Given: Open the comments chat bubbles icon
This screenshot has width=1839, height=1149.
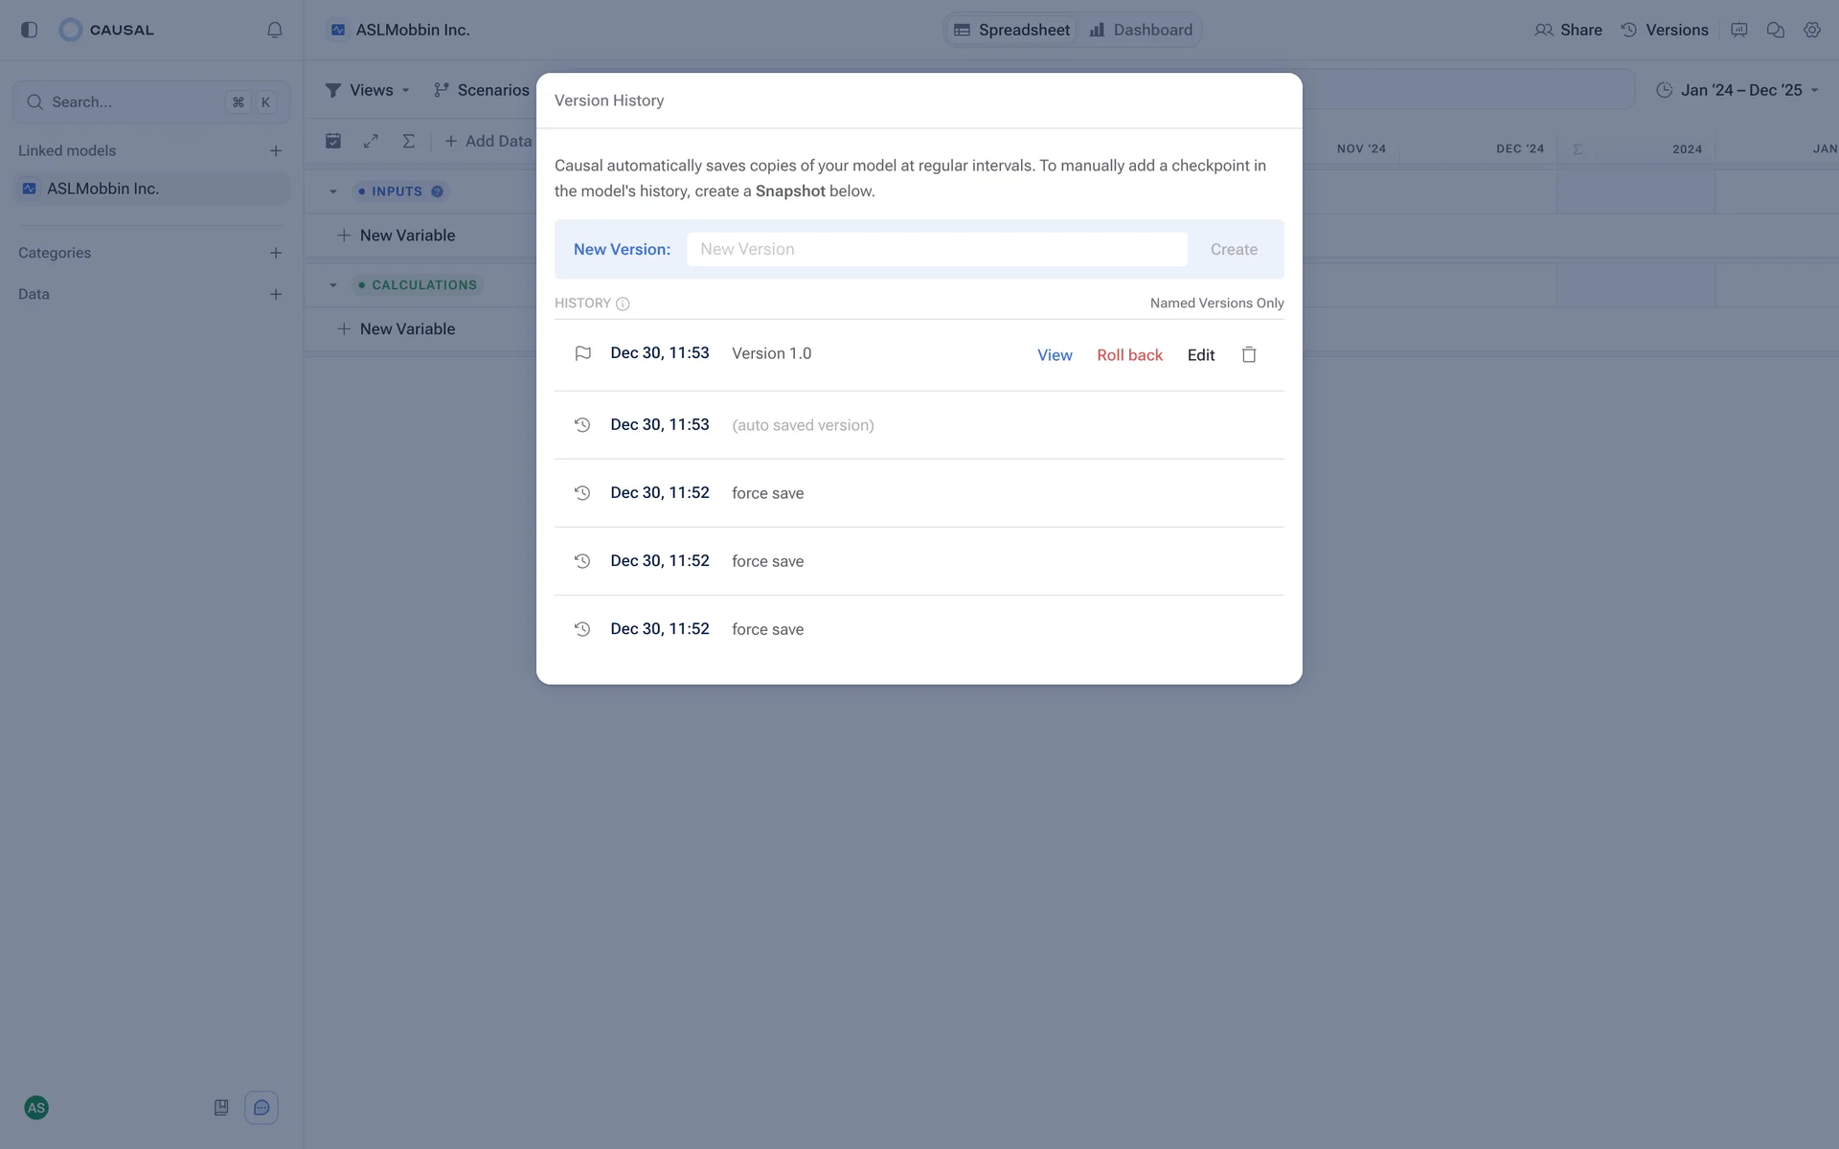Looking at the screenshot, I should tap(1775, 30).
